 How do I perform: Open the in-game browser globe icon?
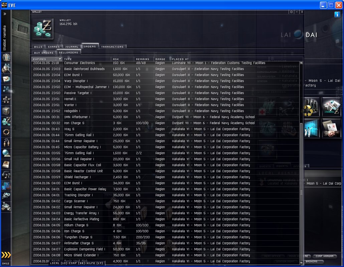tap(6, 153)
